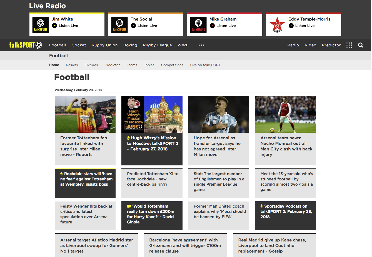Click the talkRADIO station logo
This screenshot has width=372, height=257.
point(198,25)
